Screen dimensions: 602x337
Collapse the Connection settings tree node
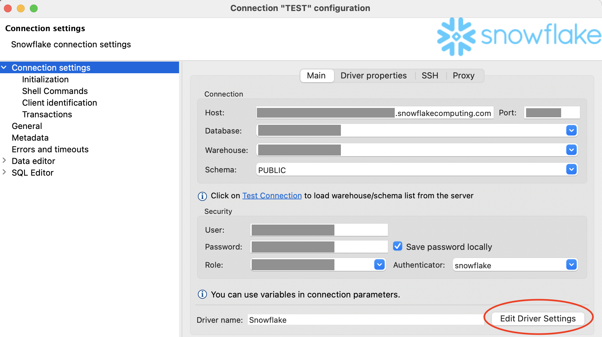(x=4, y=67)
